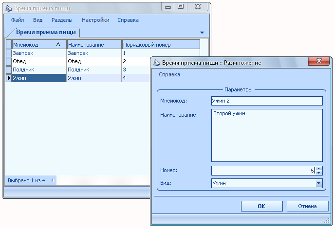
Task: Click Ужин in the Наименование column
Action: tap(94, 78)
